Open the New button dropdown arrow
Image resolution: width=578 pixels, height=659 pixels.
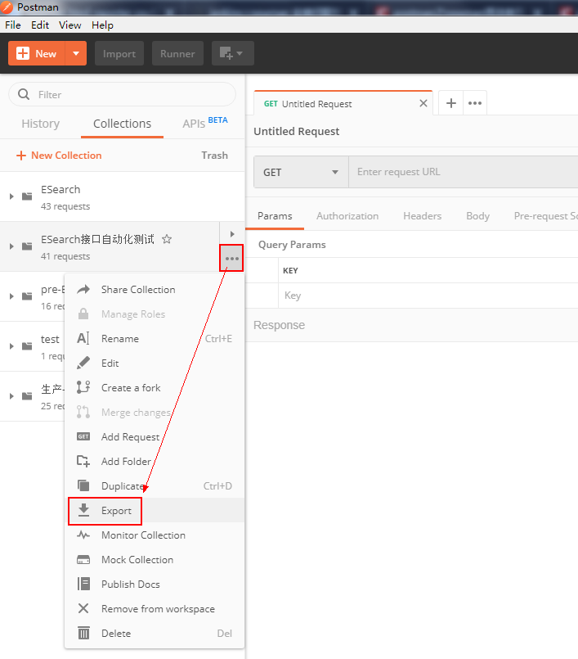(x=76, y=53)
